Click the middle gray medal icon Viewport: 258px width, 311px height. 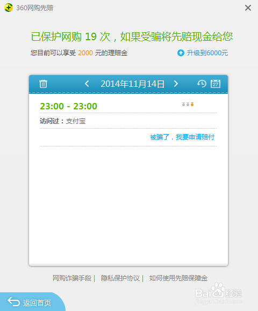188,104
